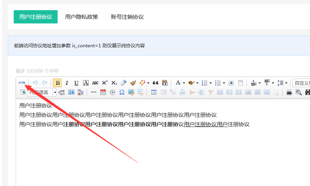Viewport: 310px width, 186px height.
Task: Preview document with magnifier icon
Action: tap(299, 92)
